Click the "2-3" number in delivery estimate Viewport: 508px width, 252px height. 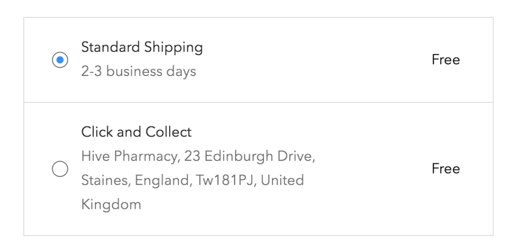[x=91, y=72]
